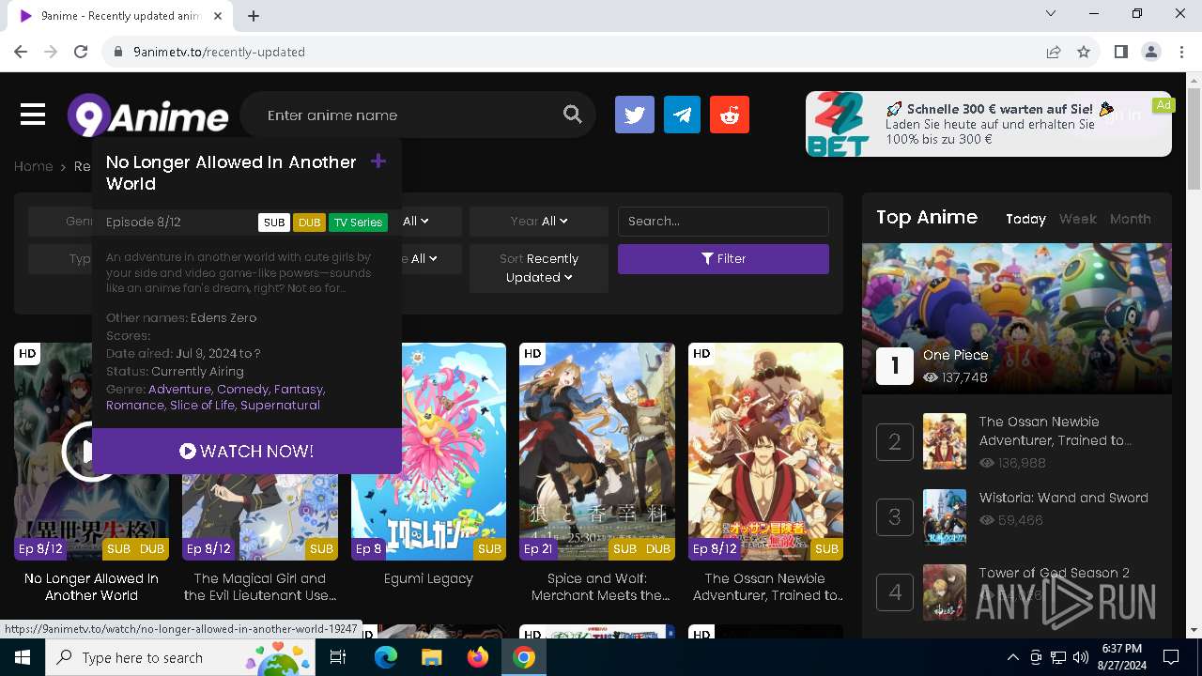
Task: Click Home breadcrumb link
Action: pyautogui.click(x=33, y=166)
